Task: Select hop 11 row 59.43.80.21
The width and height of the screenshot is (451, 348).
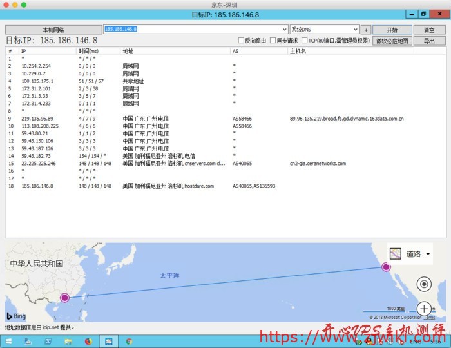Action: (x=225, y=133)
